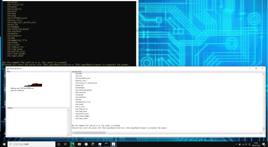Open Cortana circle icon on taskbar
The width and height of the screenshot is (268, 147).
(59, 144)
